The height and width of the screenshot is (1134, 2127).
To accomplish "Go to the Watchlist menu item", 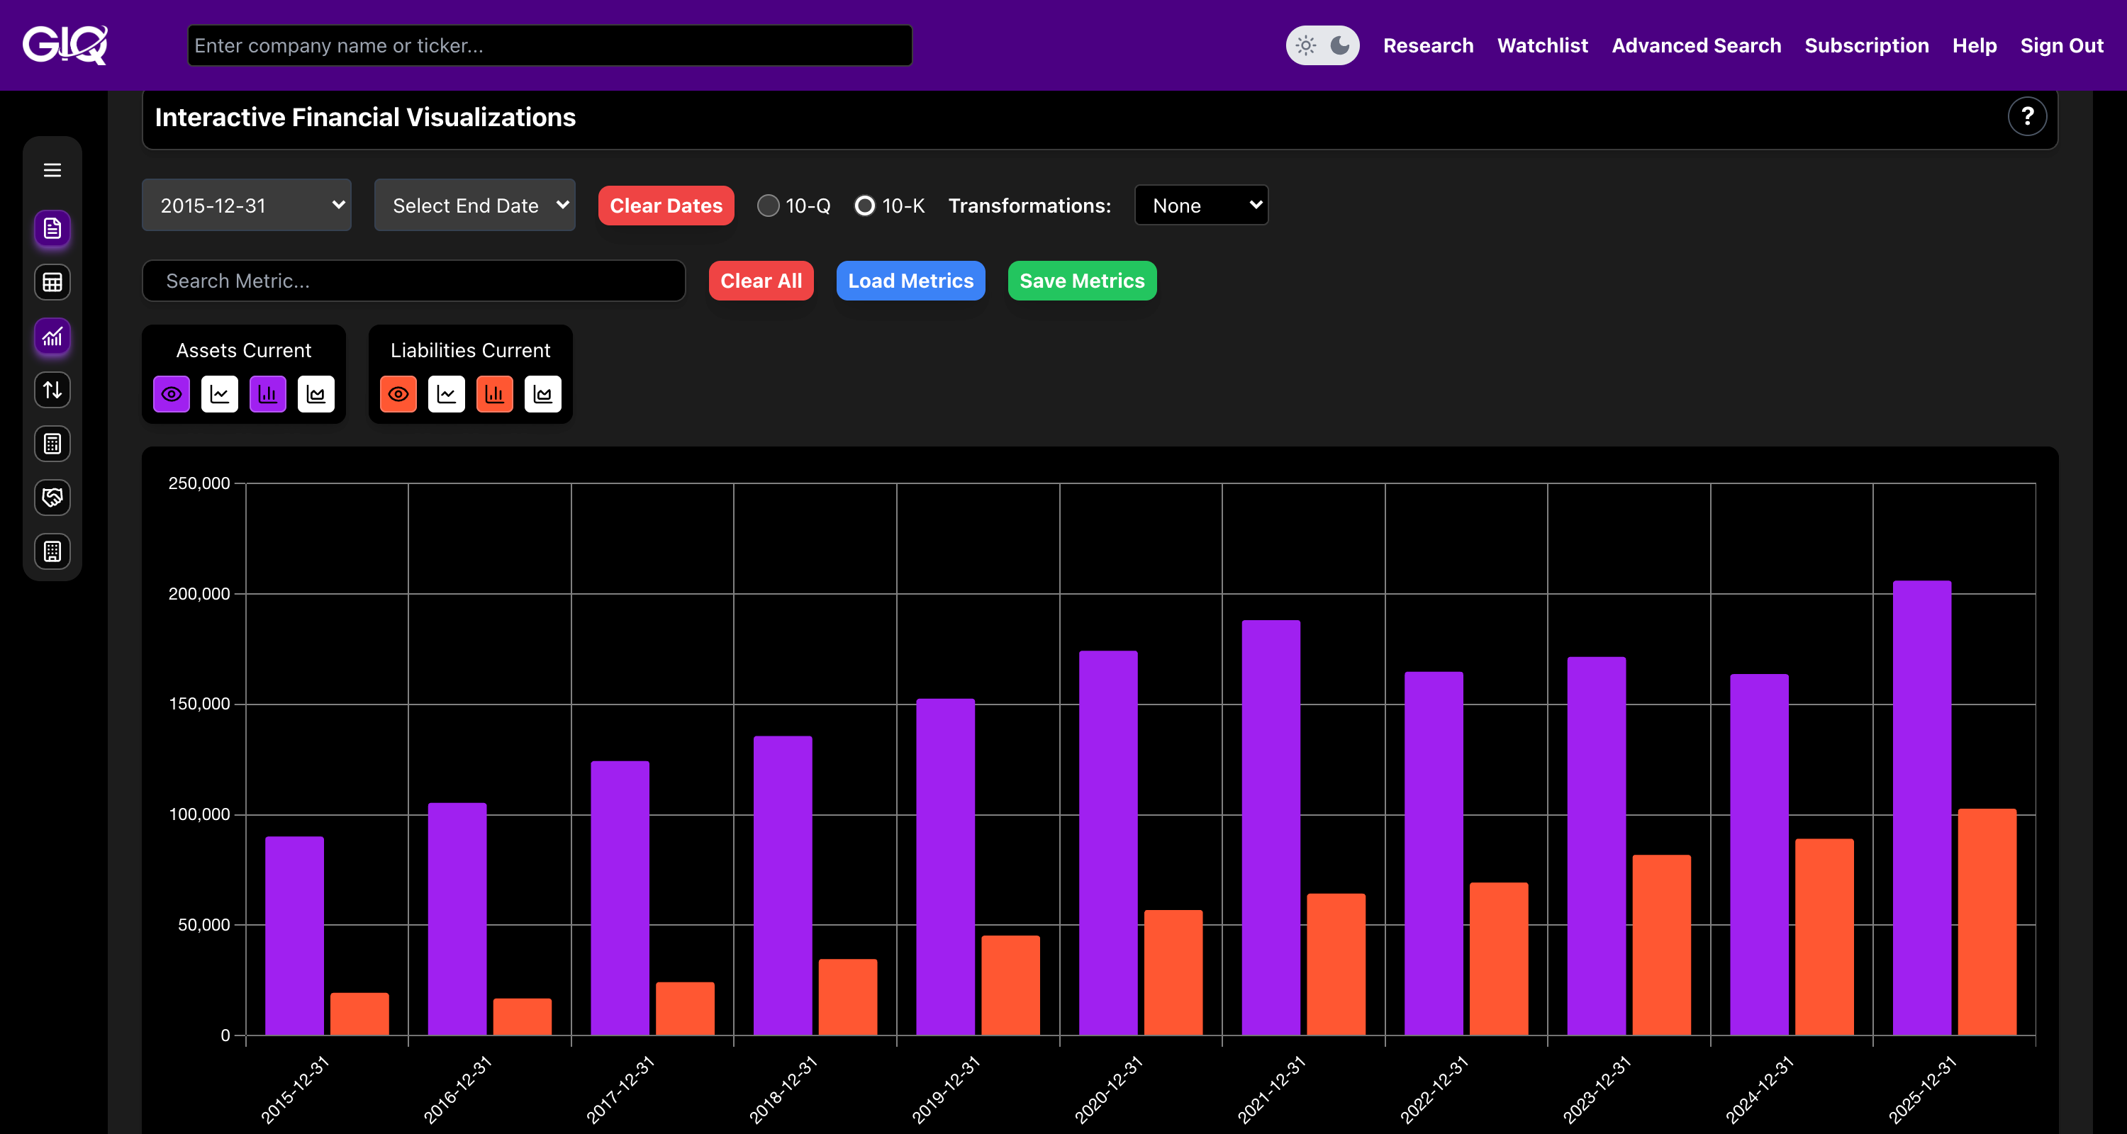I will (x=1541, y=45).
